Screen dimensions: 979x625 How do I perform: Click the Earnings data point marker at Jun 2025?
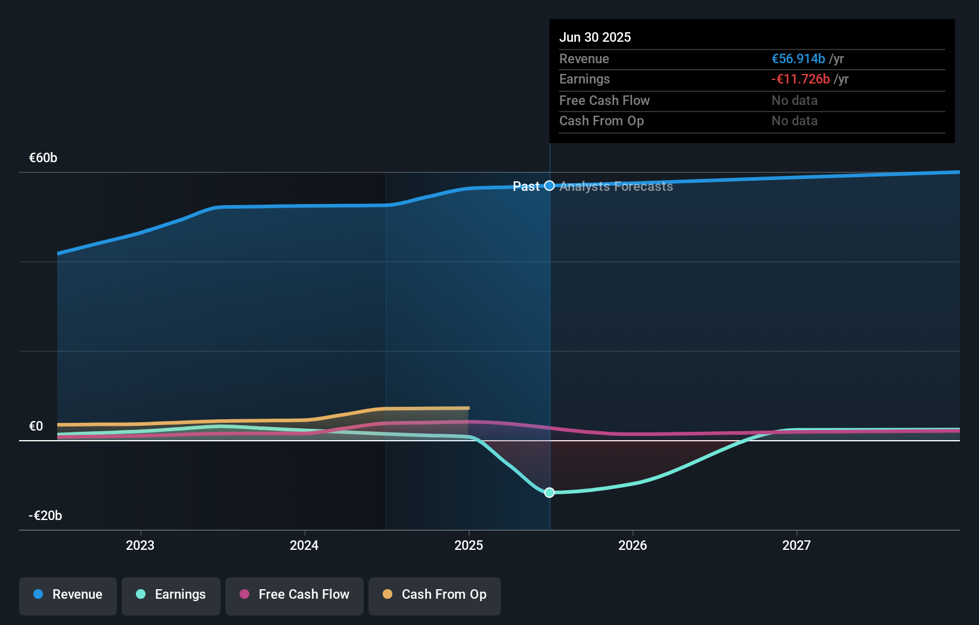[550, 493]
